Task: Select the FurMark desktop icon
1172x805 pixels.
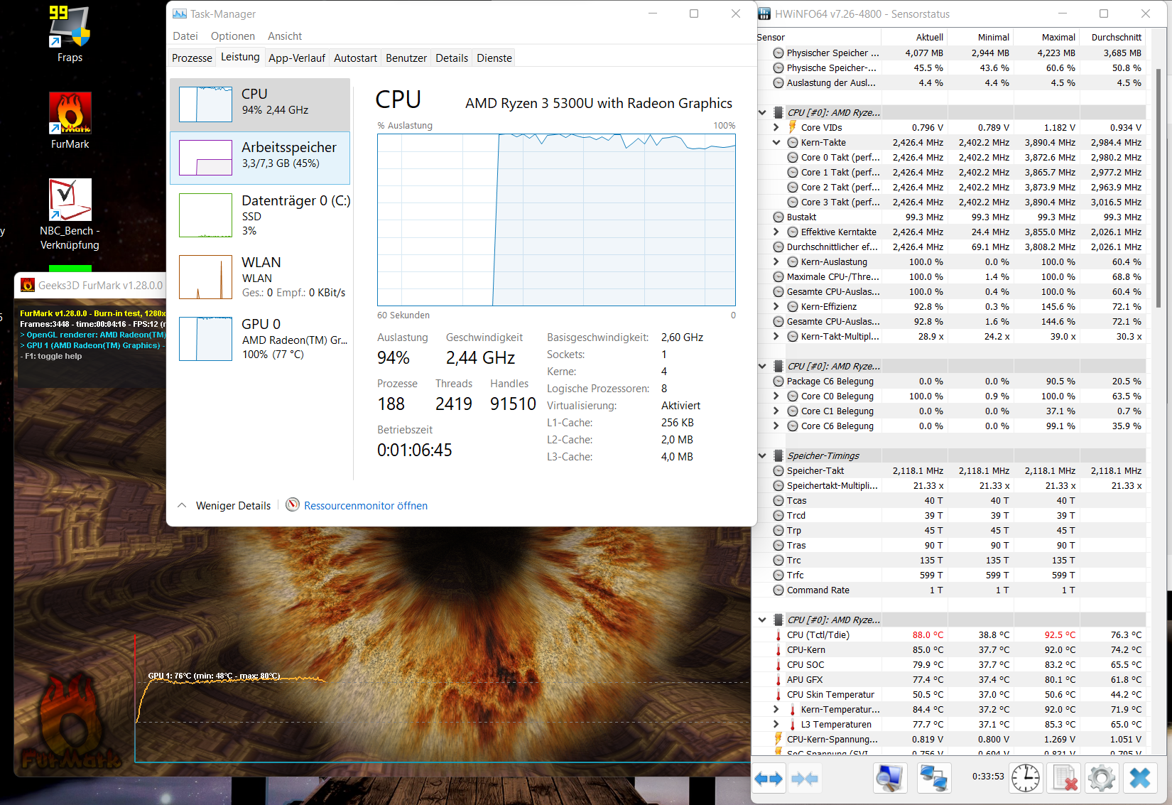Action: click(x=70, y=120)
